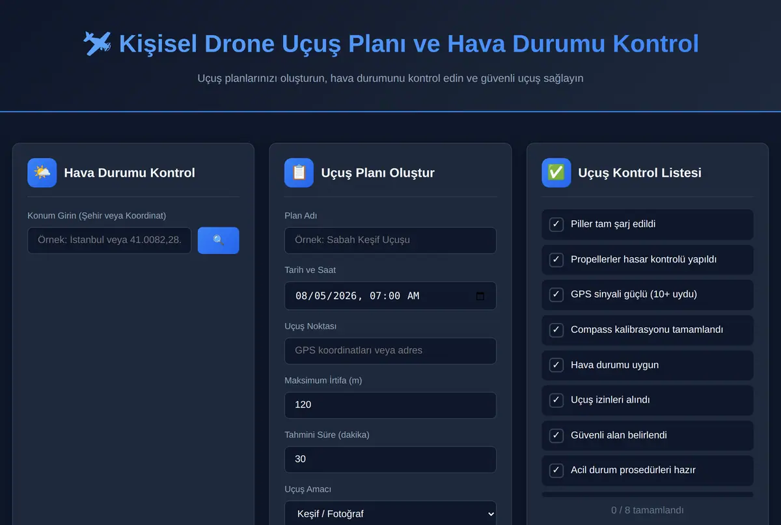The image size is (781, 525).
Task: Focus the Uçuş Noktası GPS coordinates field
Action: click(x=390, y=350)
